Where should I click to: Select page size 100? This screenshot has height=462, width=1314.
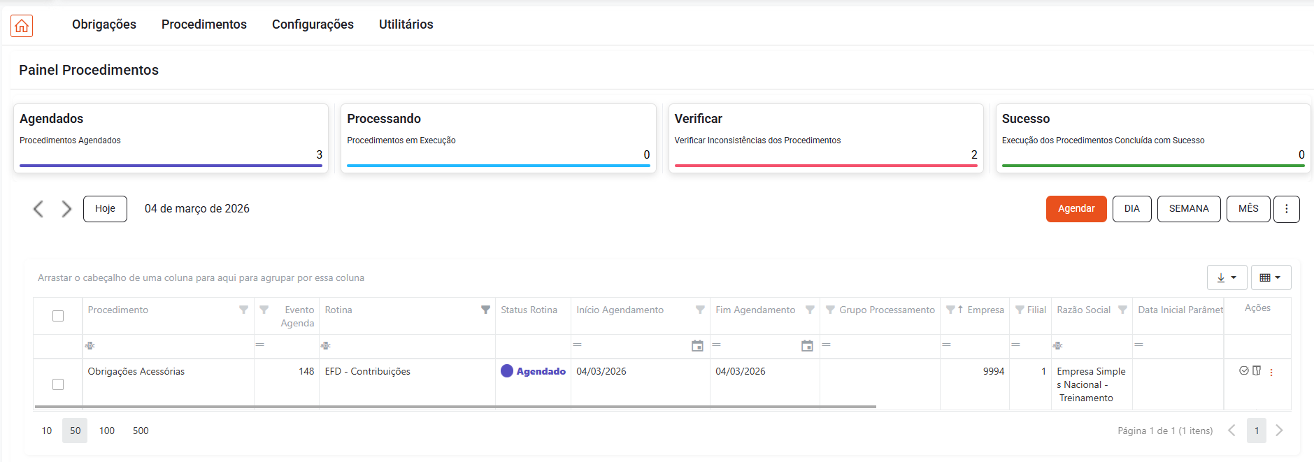[107, 431]
